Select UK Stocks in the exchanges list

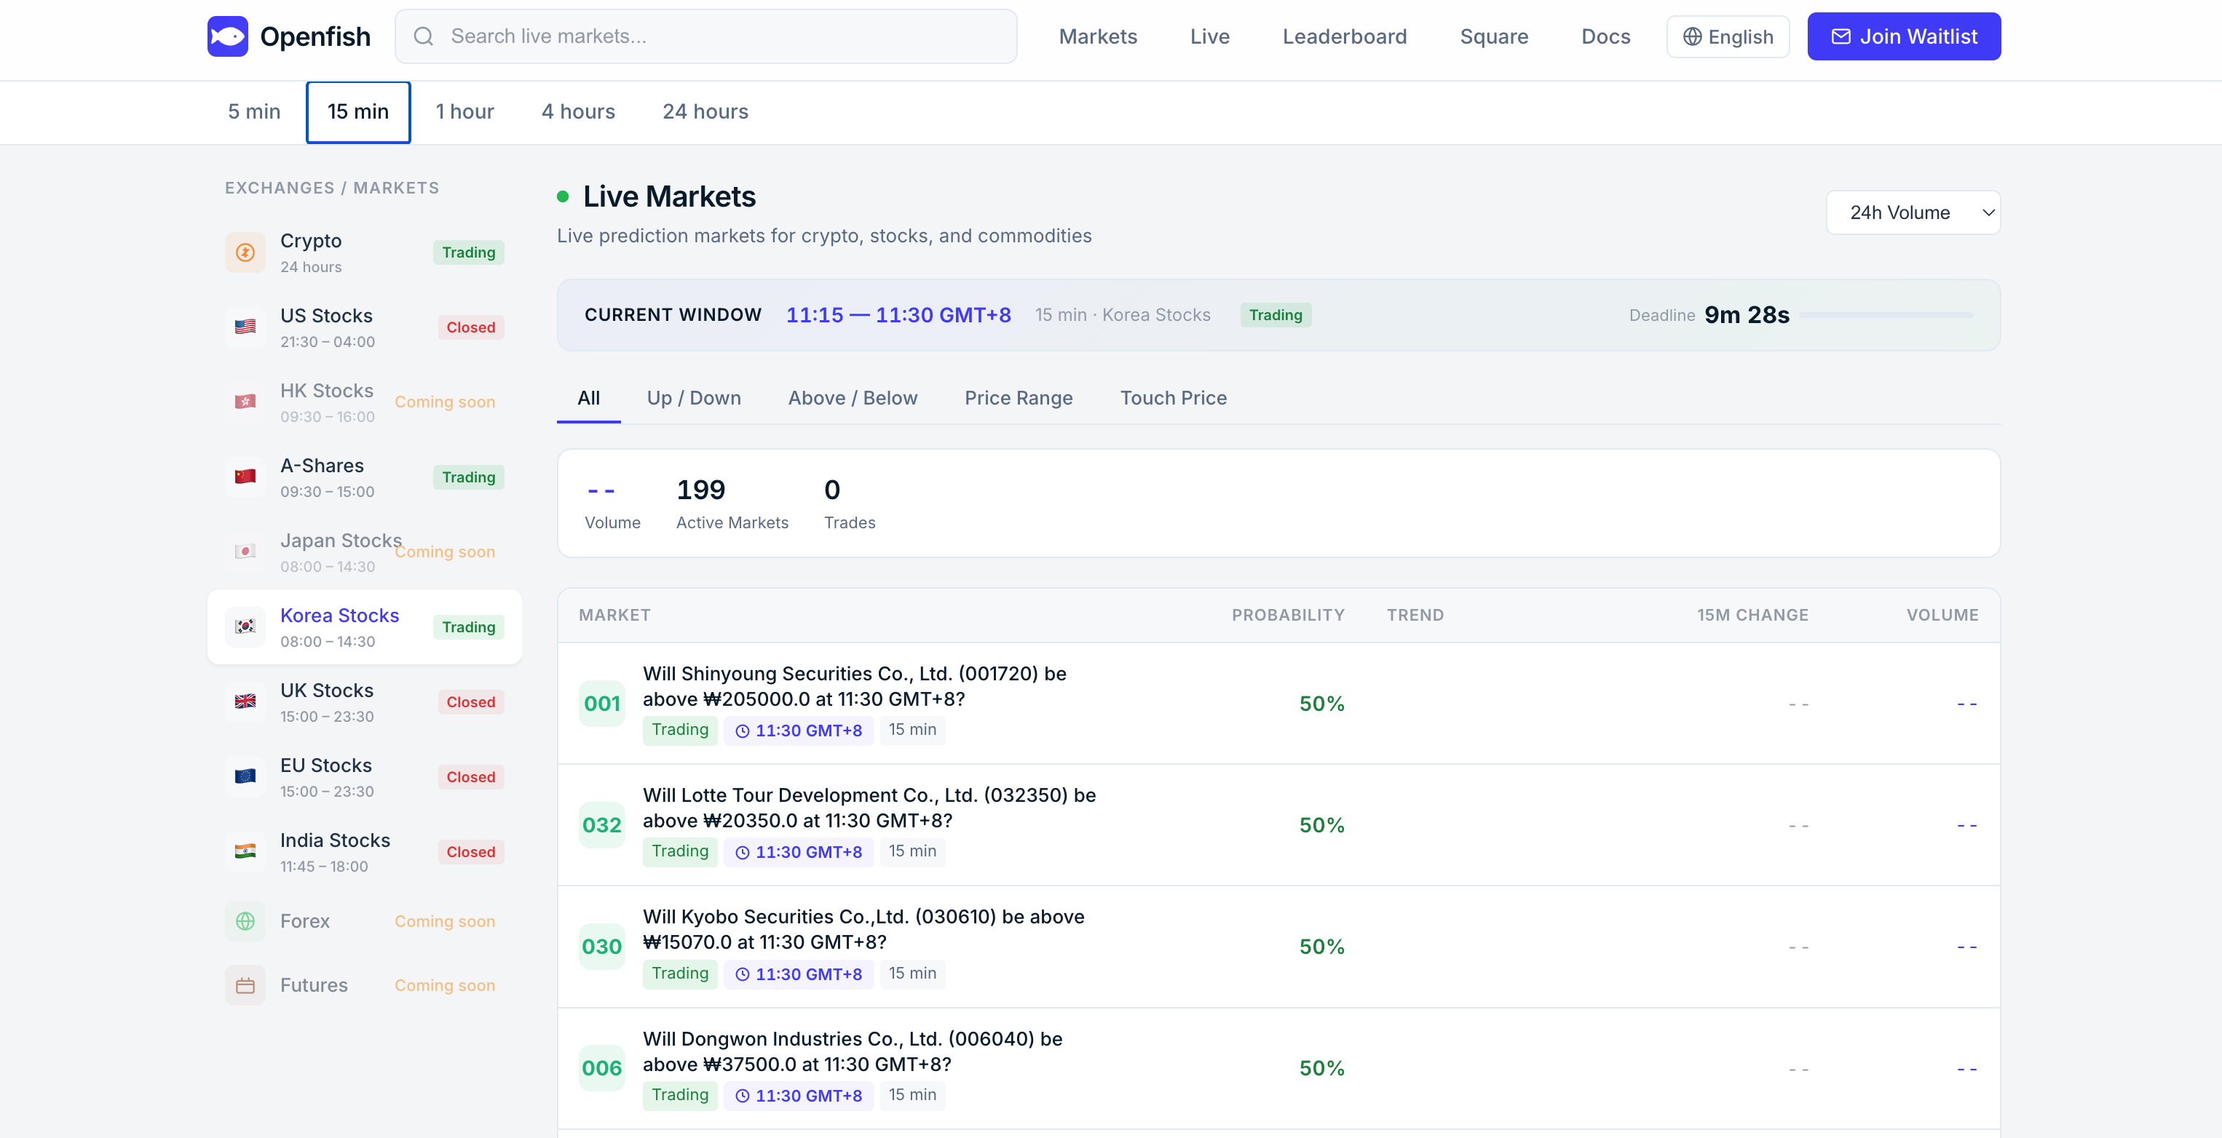pos(364,703)
